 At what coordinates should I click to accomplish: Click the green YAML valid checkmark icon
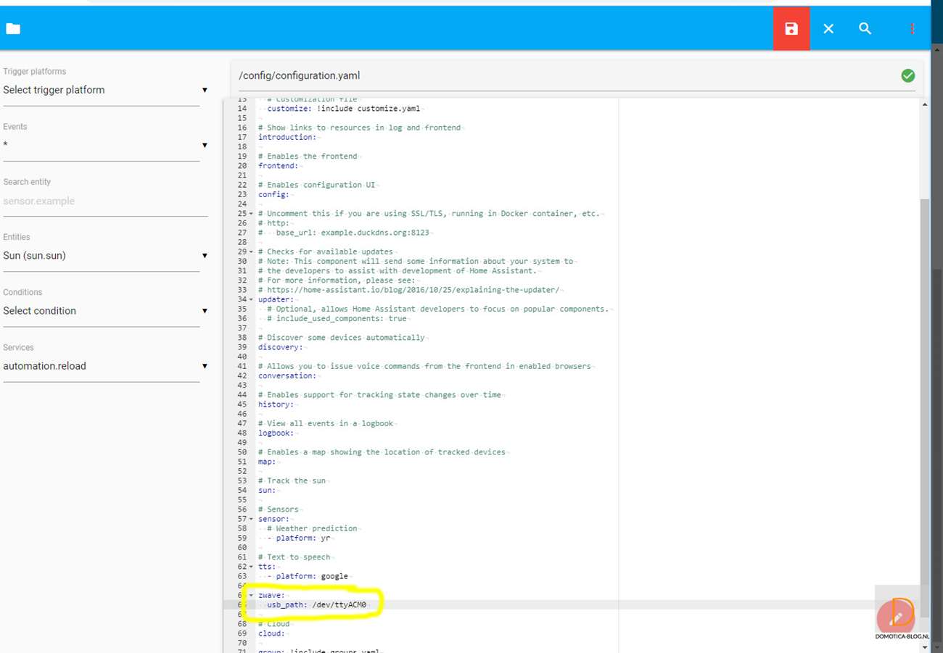(907, 75)
